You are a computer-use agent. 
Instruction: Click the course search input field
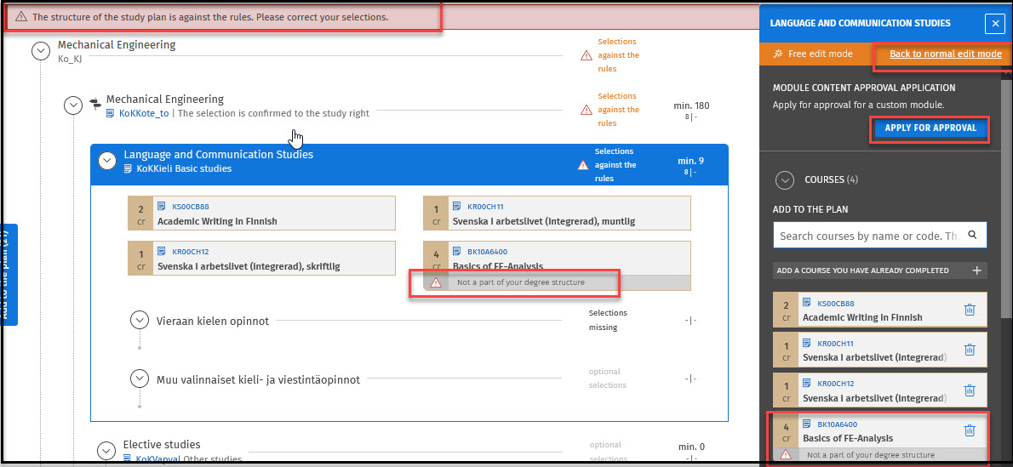868,236
